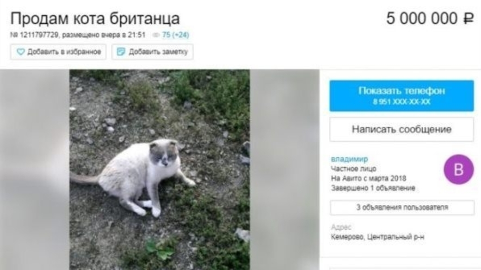Click the note icon in Добавить заметку

[x=121, y=52]
